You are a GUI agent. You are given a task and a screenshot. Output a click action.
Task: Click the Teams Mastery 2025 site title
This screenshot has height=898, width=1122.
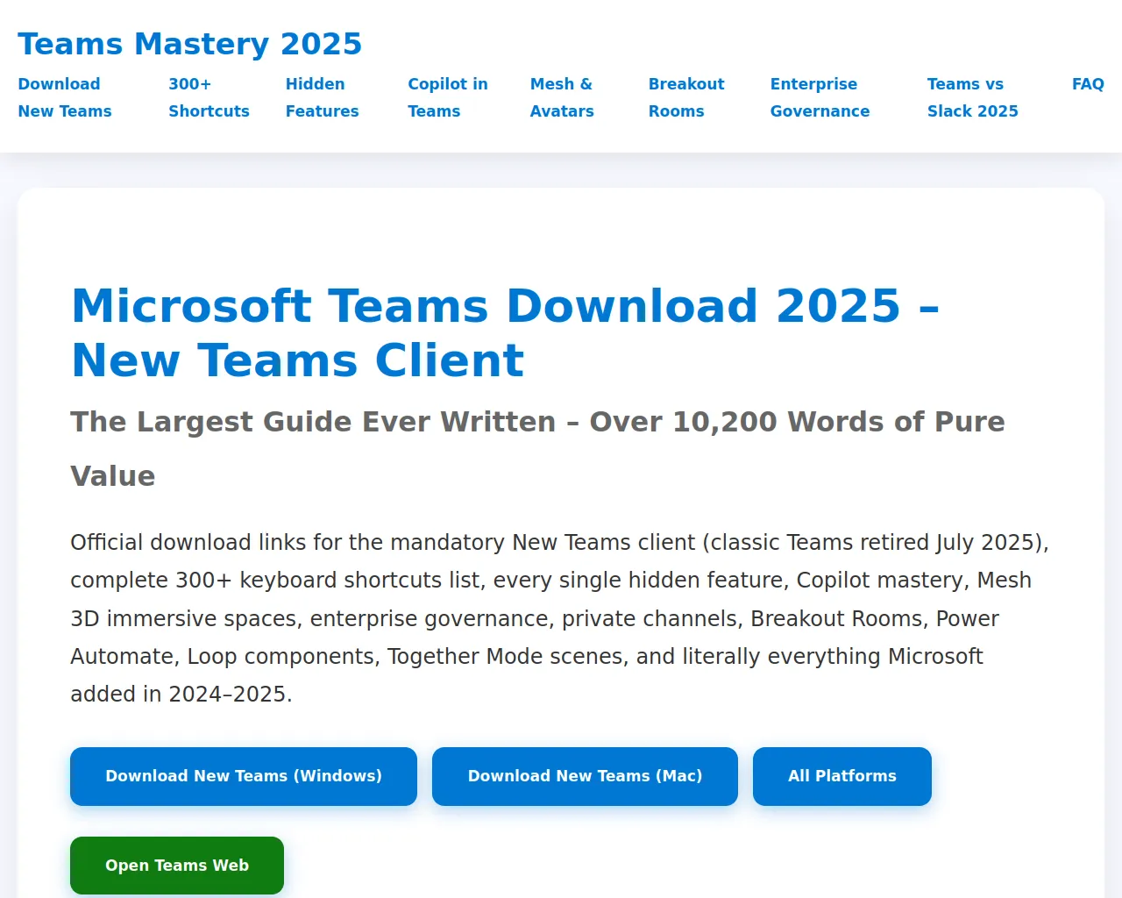pyautogui.click(x=189, y=44)
